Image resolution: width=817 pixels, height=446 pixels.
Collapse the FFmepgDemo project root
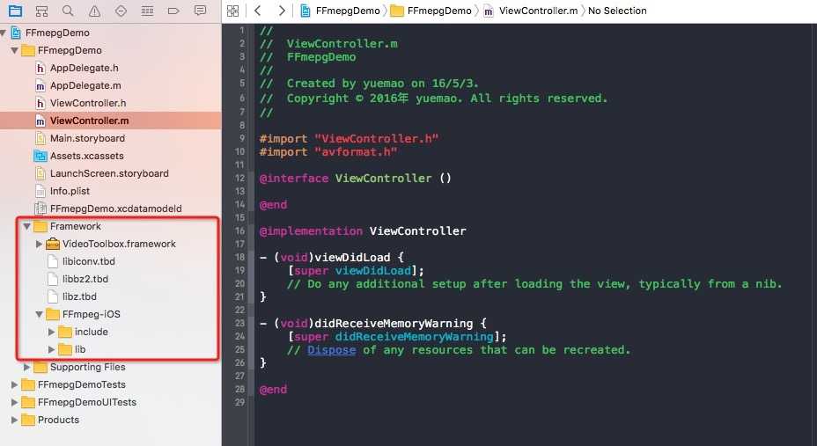pyautogui.click(x=3, y=33)
